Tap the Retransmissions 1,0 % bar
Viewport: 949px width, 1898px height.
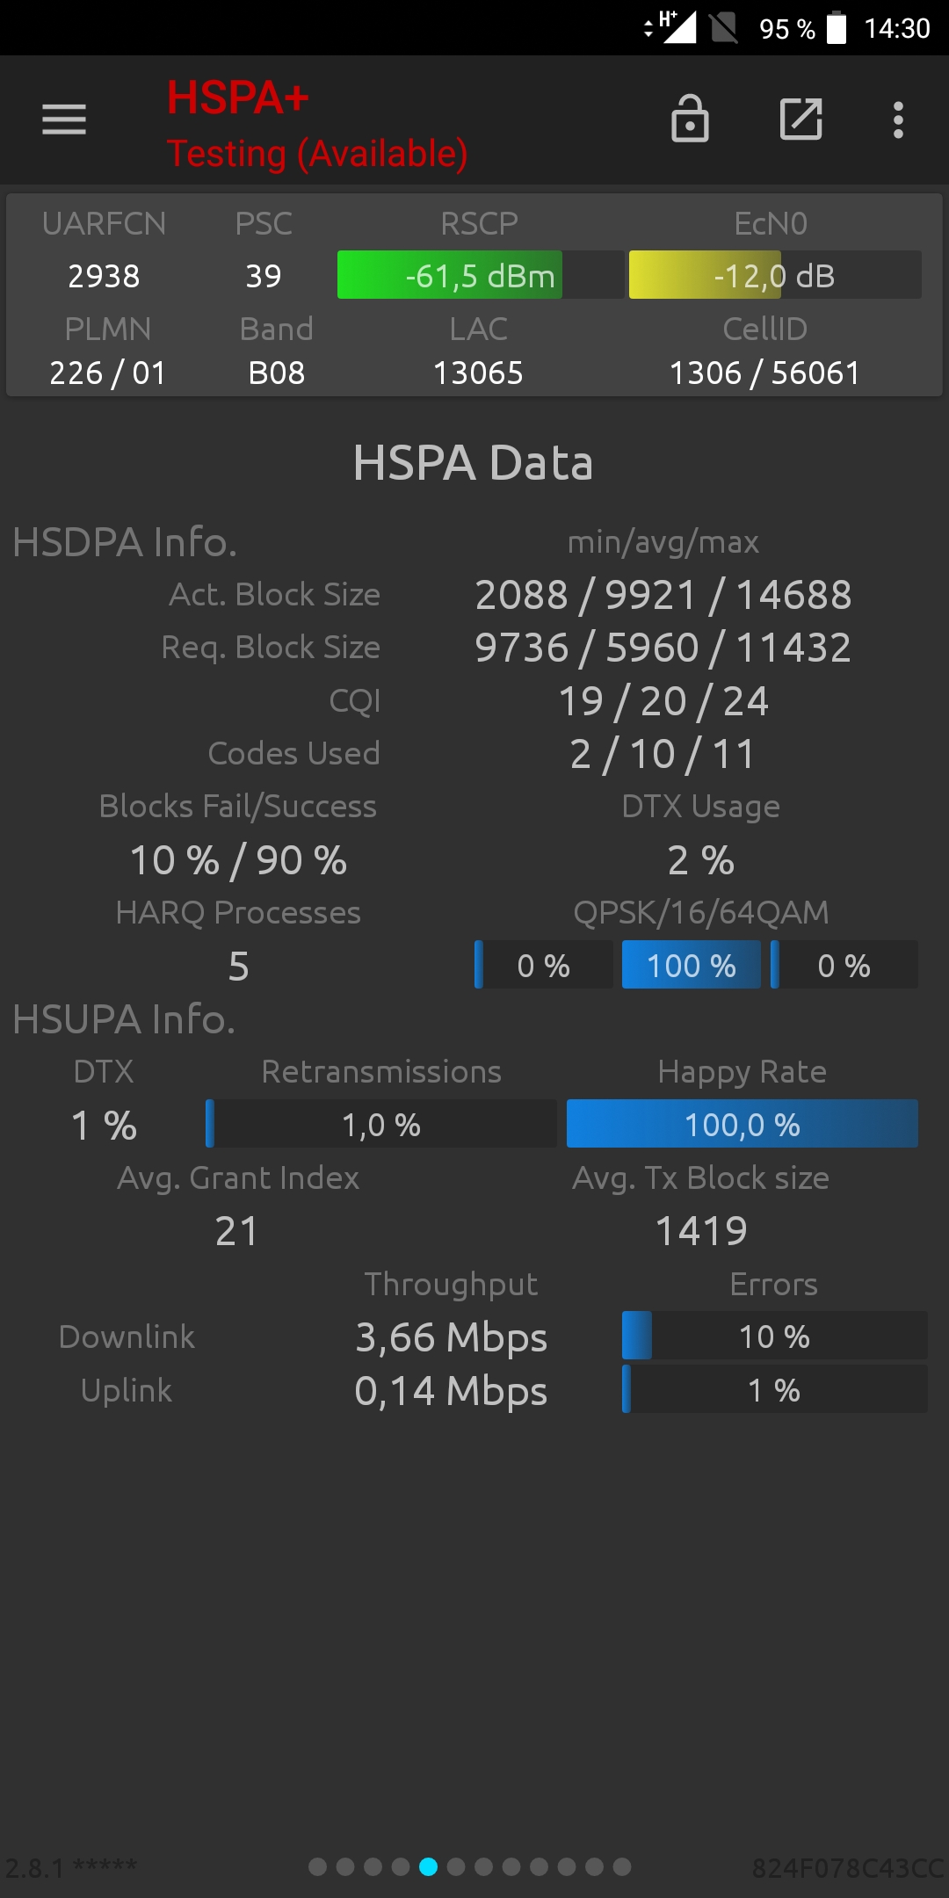(381, 1124)
